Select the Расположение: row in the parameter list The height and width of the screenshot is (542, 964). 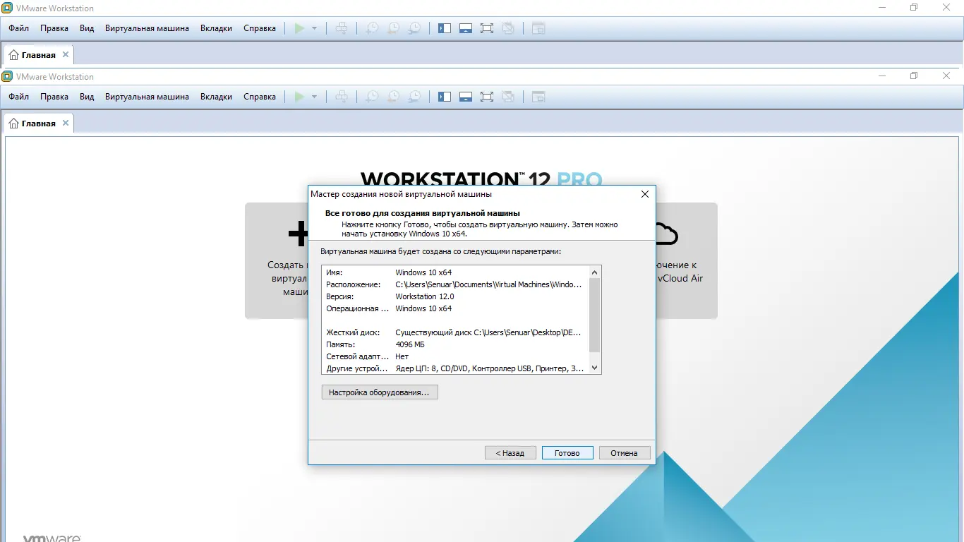click(x=455, y=284)
